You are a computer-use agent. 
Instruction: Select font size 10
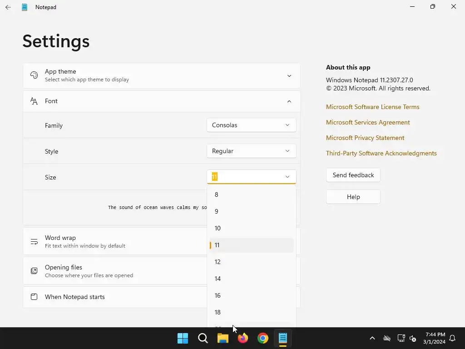pyautogui.click(x=252, y=228)
